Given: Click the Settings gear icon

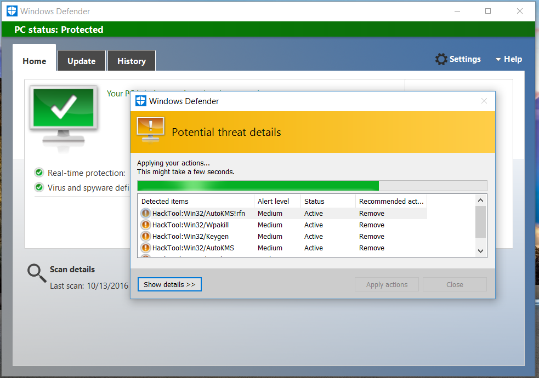Looking at the screenshot, I should click(x=441, y=59).
